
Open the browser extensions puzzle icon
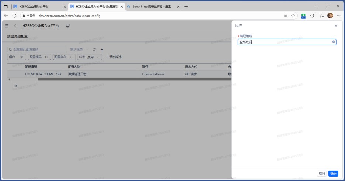click(312, 16)
